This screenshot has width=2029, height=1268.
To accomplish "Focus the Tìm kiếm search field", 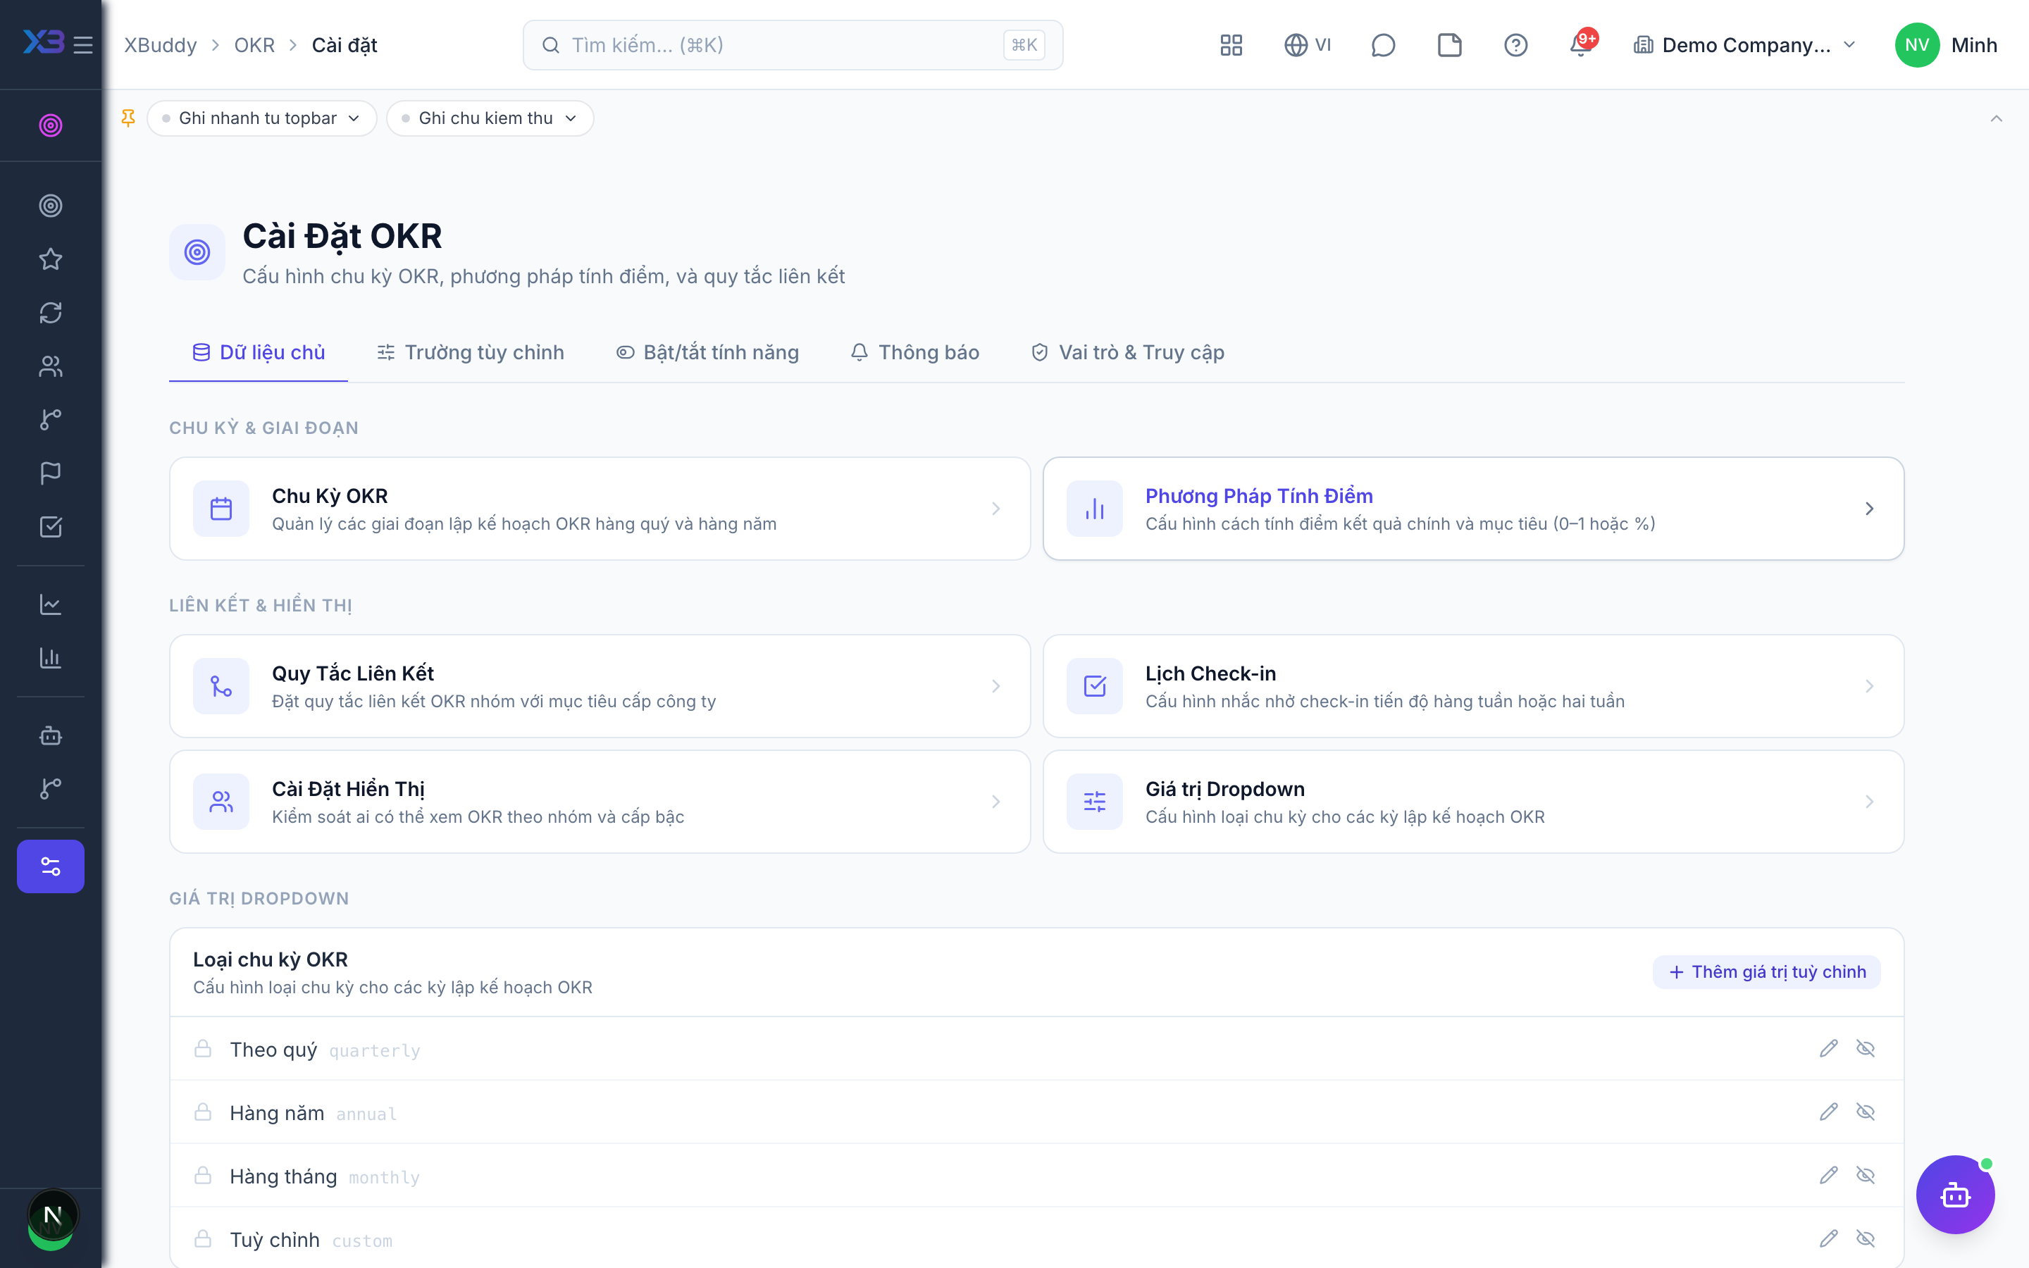I will (793, 45).
